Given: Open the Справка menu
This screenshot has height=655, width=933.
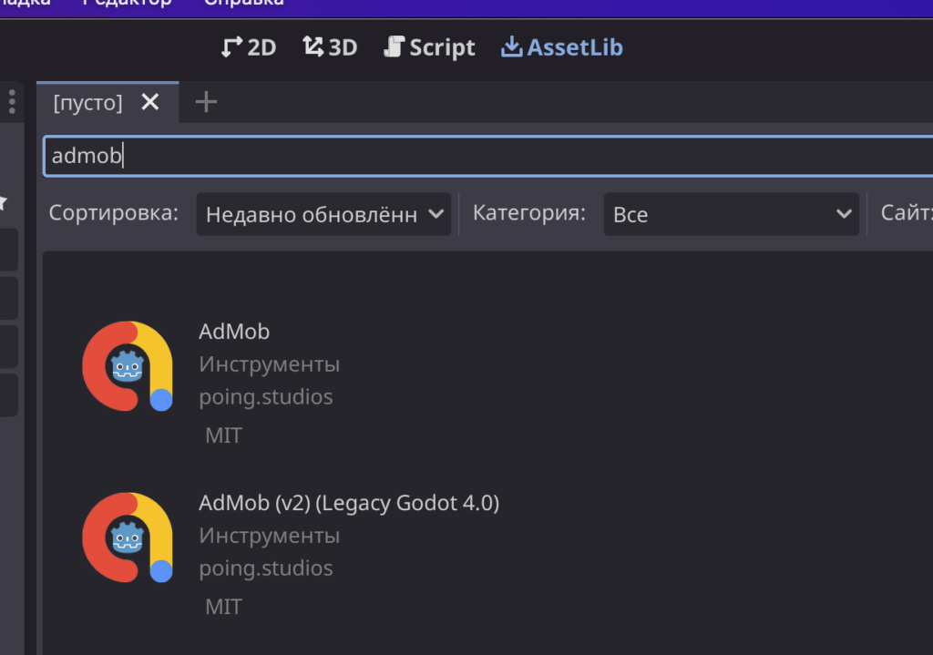Looking at the screenshot, I should (244, 3).
